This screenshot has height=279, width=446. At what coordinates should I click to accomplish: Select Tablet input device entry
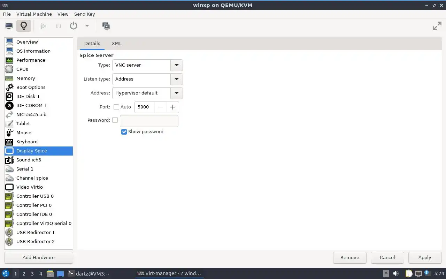click(x=39, y=123)
